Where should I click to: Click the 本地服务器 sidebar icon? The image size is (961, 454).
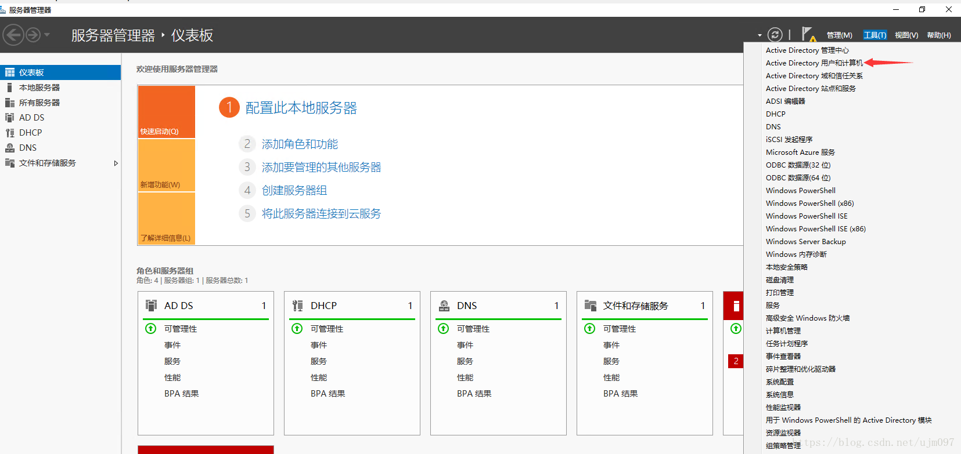click(x=9, y=88)
